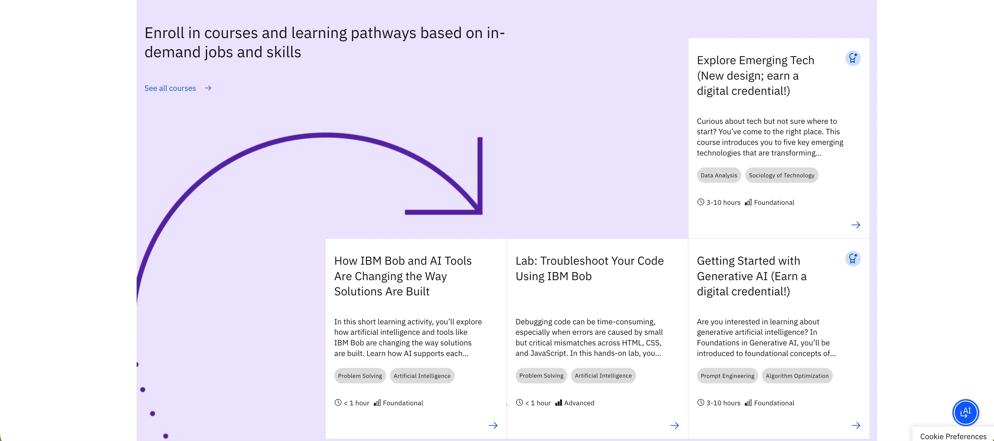Click the level bars icon on Explore Emerging Tech card
This screenshot has height=441, width=994.
[x=748, y=202]
